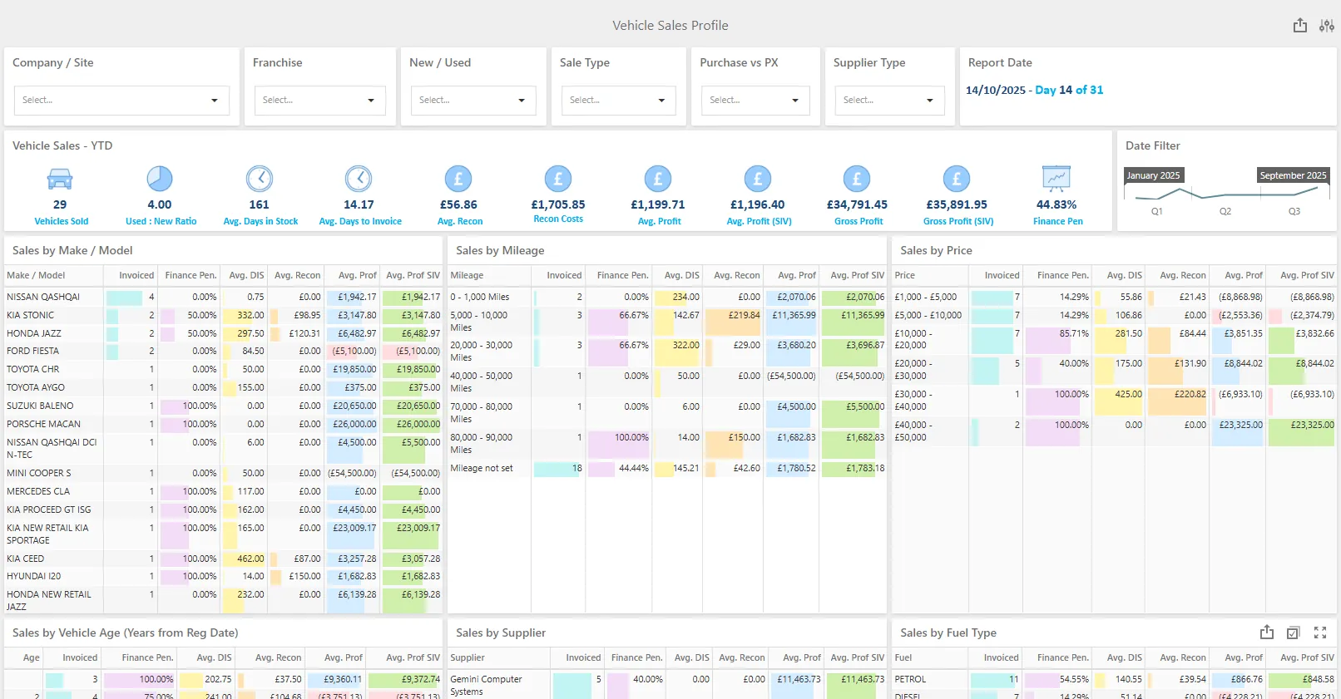Click the presentation chart icon above Finance Pen

tap(1056, 179)
